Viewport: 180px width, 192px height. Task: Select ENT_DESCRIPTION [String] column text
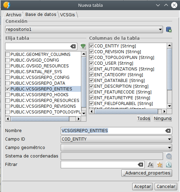[x=121, y=86]
